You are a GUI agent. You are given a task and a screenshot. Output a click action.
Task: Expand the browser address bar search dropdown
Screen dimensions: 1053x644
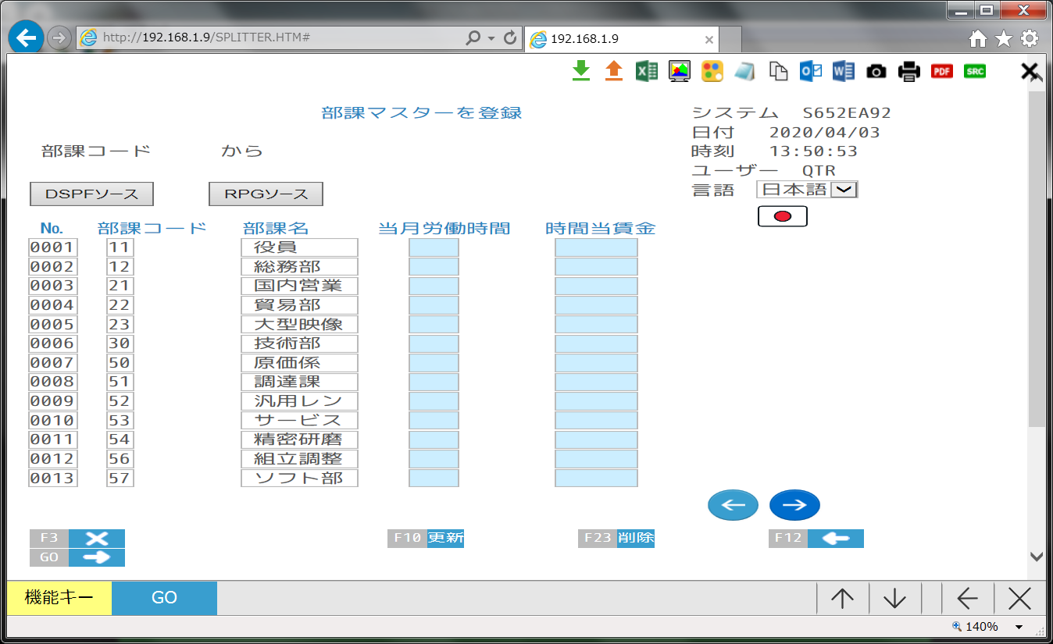pyautogui.click(x=491, y=38)
